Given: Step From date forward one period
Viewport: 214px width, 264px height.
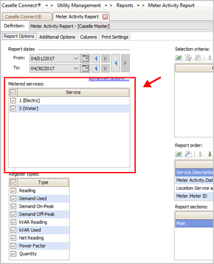Looking at the screenshot, I should 106,58.
